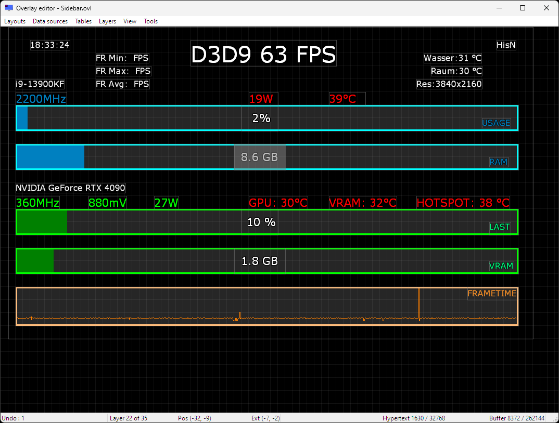Click the green GPU load bar fill

pyautogui.click(x=42, y=222)
